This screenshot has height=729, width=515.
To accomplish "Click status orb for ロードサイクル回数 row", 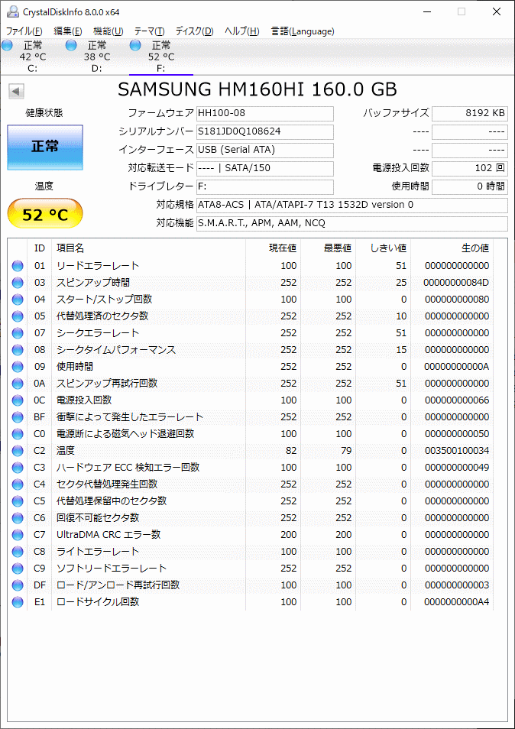I will (18, 602).
